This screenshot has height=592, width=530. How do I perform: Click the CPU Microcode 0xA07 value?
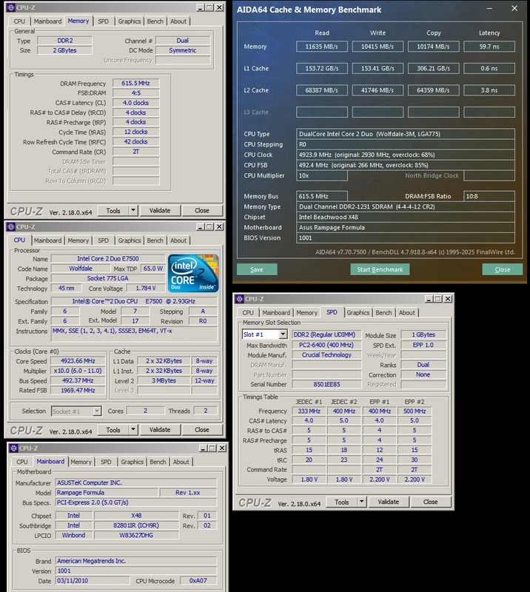198,581
